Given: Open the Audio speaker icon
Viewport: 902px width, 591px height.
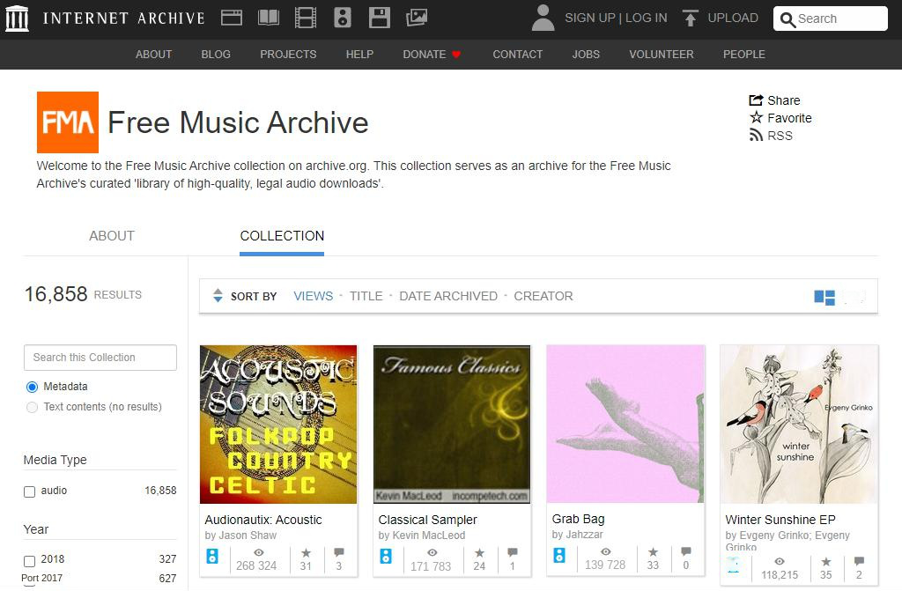Looking at the screenshot, I should pyautogui.click(x=343, y=17).
